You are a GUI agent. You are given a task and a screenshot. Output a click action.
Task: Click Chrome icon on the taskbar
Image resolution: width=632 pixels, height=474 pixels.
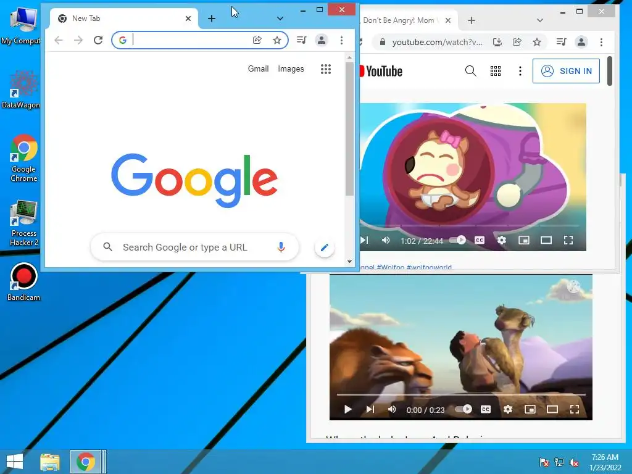(86, 462)
